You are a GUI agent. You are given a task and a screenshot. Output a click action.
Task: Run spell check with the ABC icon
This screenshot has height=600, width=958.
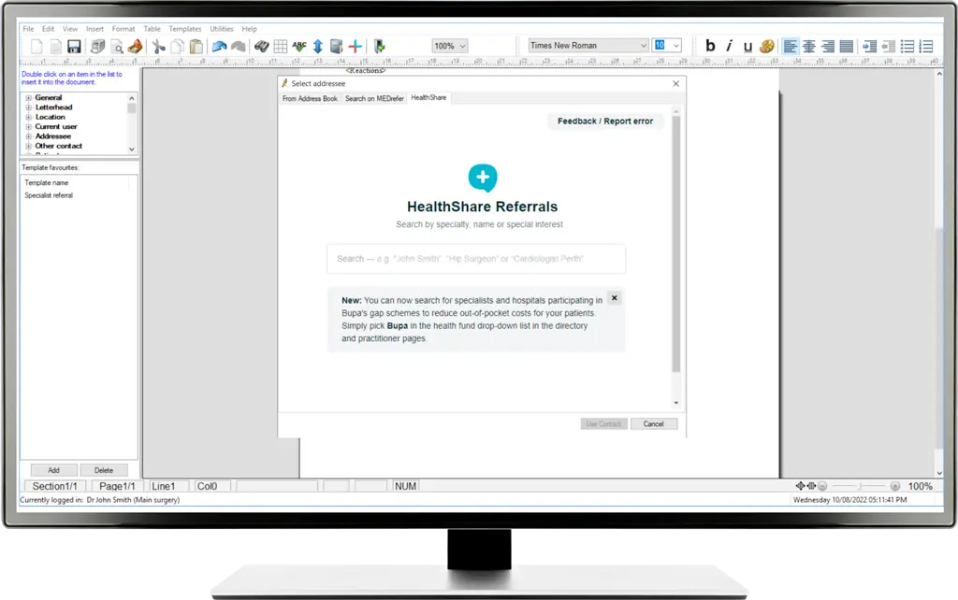(x=298, y=46)
